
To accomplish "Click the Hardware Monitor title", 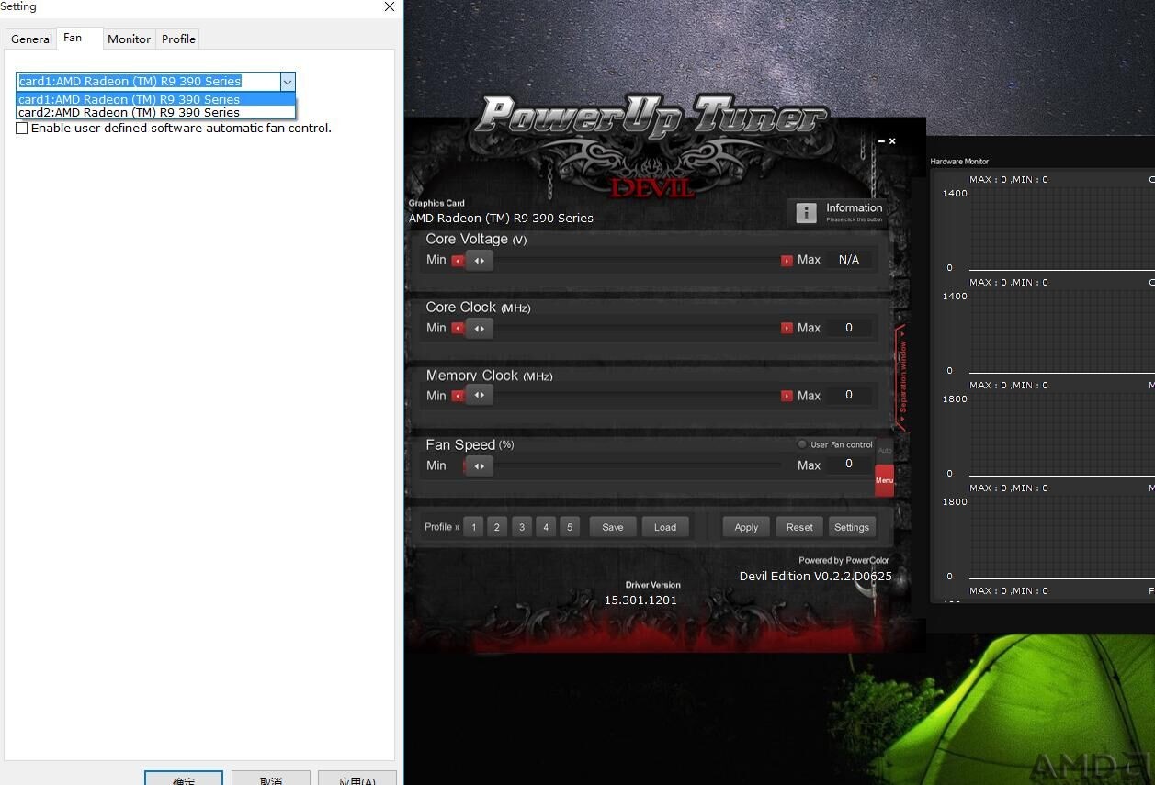I will point(959,162).
